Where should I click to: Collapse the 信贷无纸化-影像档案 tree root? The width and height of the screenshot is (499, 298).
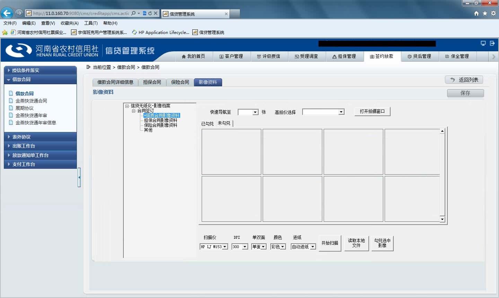pyautogui.click(x=127, y=106)
